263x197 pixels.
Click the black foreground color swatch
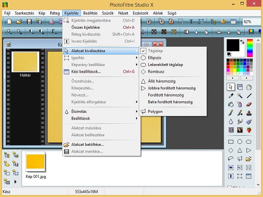pyautogui.click(x=233, y=45)
